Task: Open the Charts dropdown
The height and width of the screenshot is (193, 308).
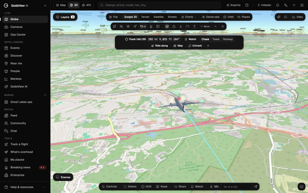Action: click(189, 17)
